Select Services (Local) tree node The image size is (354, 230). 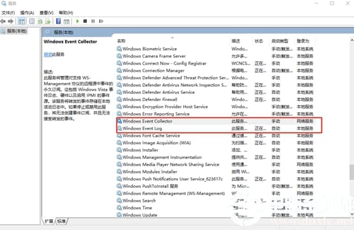(x=17, y=31)
